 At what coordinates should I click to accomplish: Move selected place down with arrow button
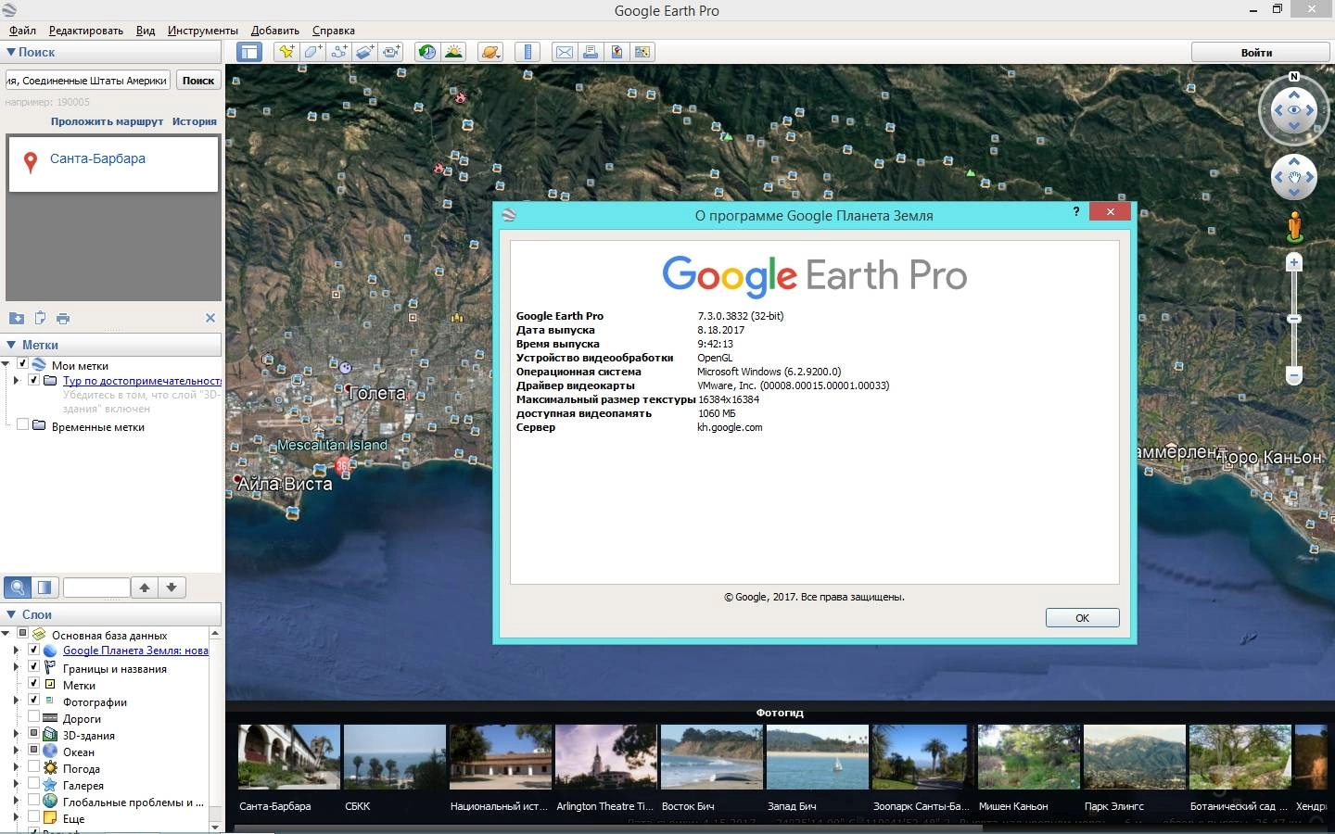click(172, 587)
